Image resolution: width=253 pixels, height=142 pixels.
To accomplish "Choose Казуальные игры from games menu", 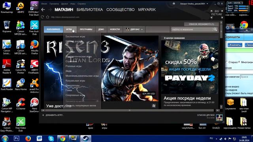I will (x=75, y=80).
